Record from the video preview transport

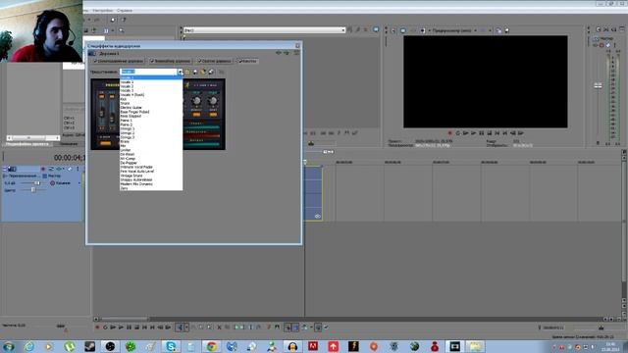(449, 133)
